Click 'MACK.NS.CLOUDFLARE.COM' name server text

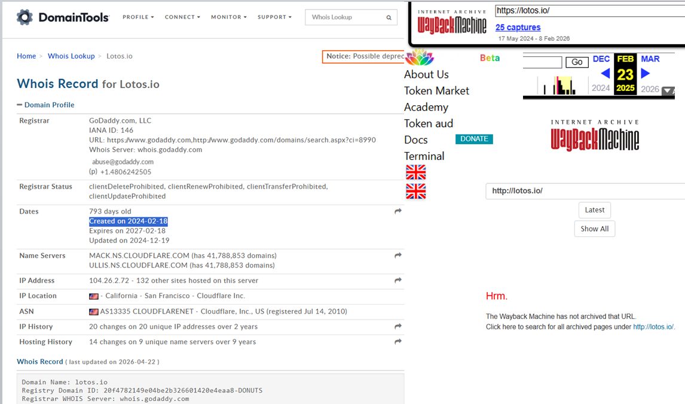pyautogui.click(x=139, y=256)
